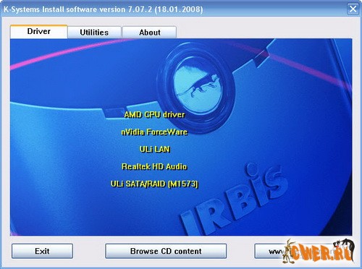
Task: Click the Exit button
Action: pyautogui.click(x=42, y=251)
